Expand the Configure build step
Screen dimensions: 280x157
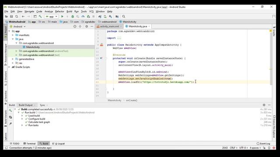tap(22, 119)
